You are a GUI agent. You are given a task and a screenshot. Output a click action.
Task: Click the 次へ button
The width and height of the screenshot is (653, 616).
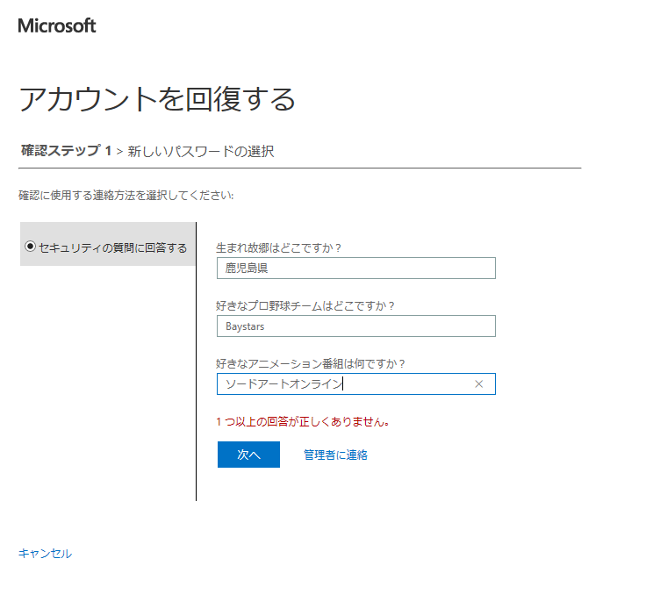(248, 455)
